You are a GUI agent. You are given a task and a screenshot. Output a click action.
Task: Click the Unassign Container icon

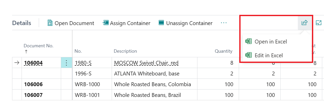(161, 23)
